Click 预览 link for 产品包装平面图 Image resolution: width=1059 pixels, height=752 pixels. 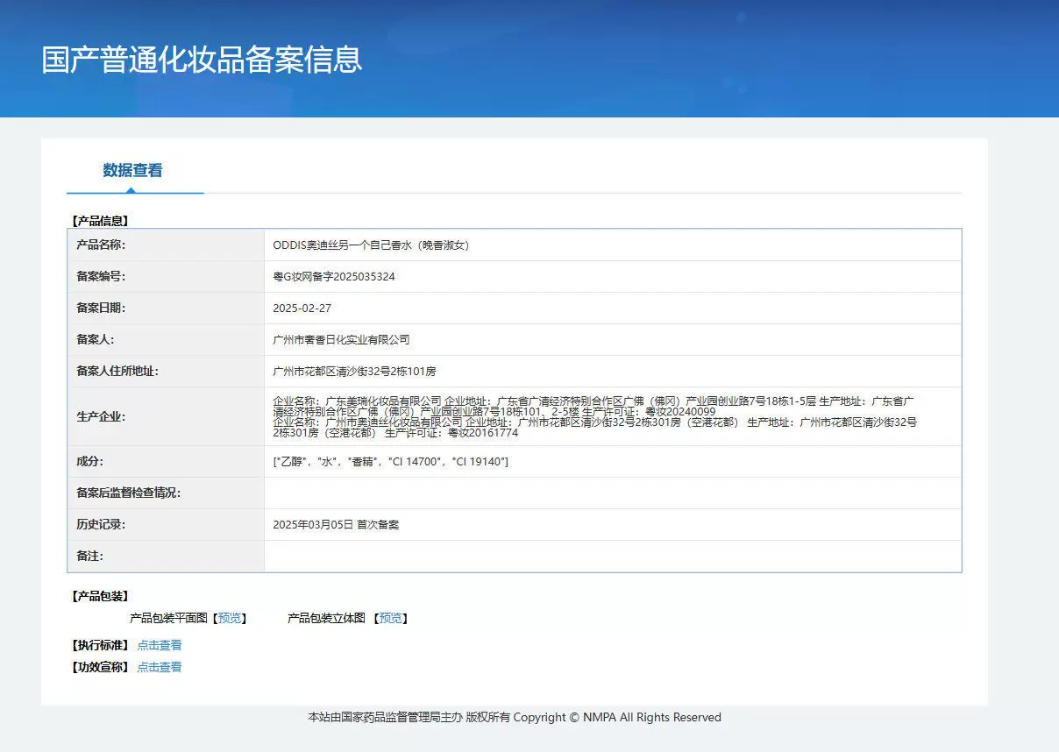230,618
